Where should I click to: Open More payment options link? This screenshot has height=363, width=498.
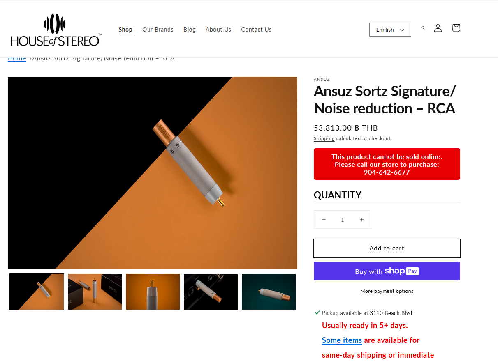click(387, 291)
